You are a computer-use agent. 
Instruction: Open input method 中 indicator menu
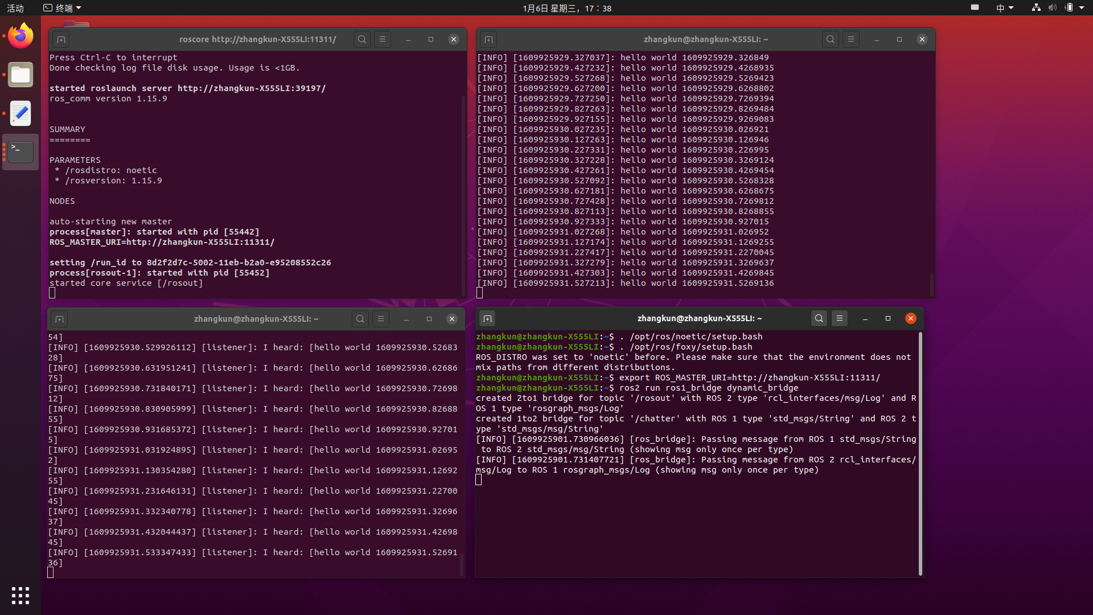[x=1004, y=8]
